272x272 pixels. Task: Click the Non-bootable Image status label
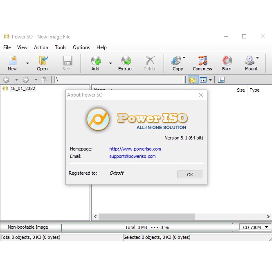click(28, 227)
